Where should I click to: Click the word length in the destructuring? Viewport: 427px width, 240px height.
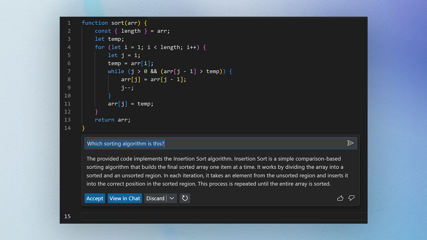131,31
